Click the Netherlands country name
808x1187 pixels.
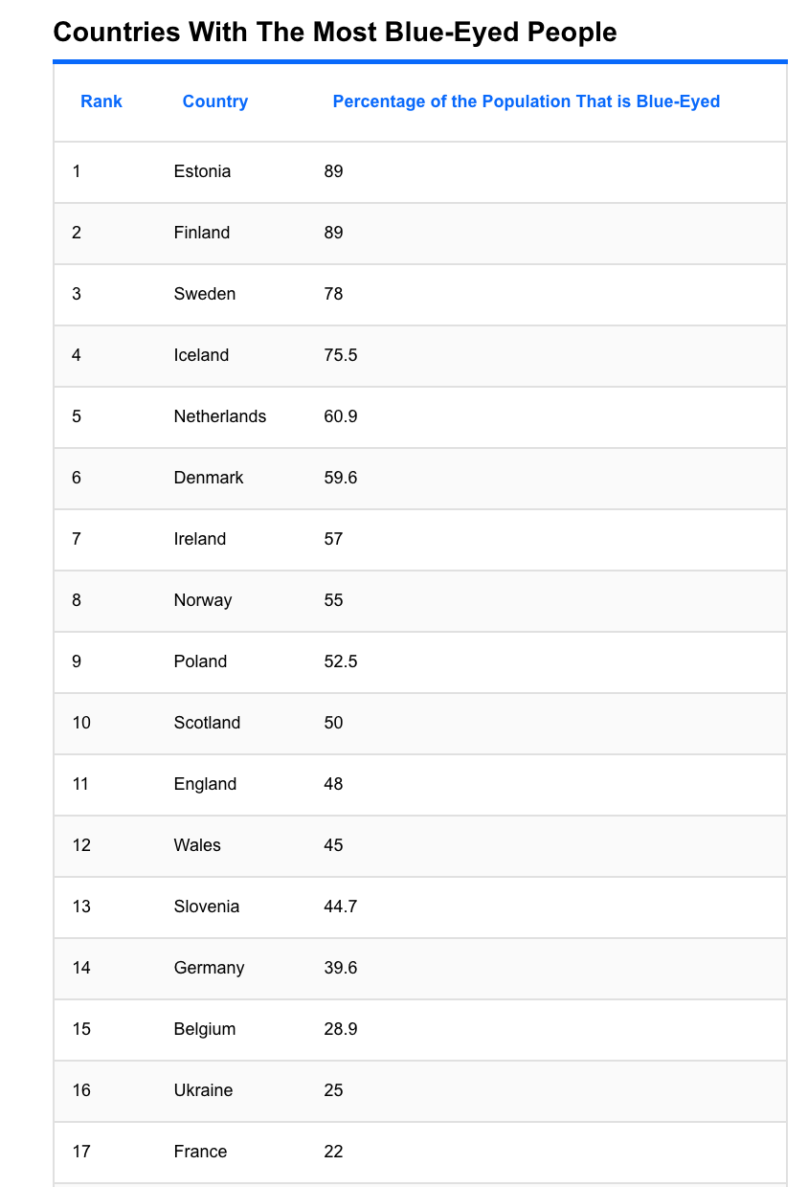coord(220,416)
